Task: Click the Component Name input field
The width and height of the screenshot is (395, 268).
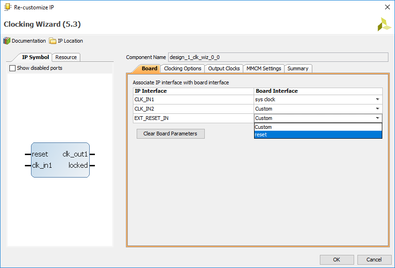Action: 278,57
